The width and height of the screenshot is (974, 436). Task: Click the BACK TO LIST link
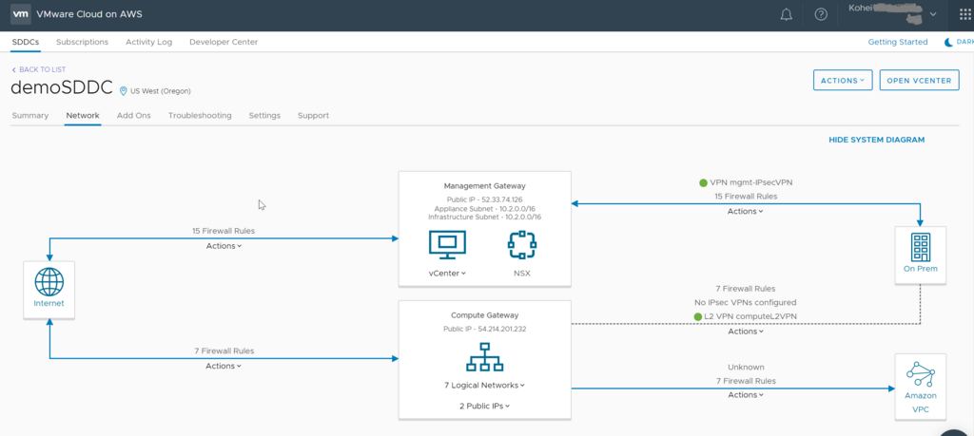[38, 69]
